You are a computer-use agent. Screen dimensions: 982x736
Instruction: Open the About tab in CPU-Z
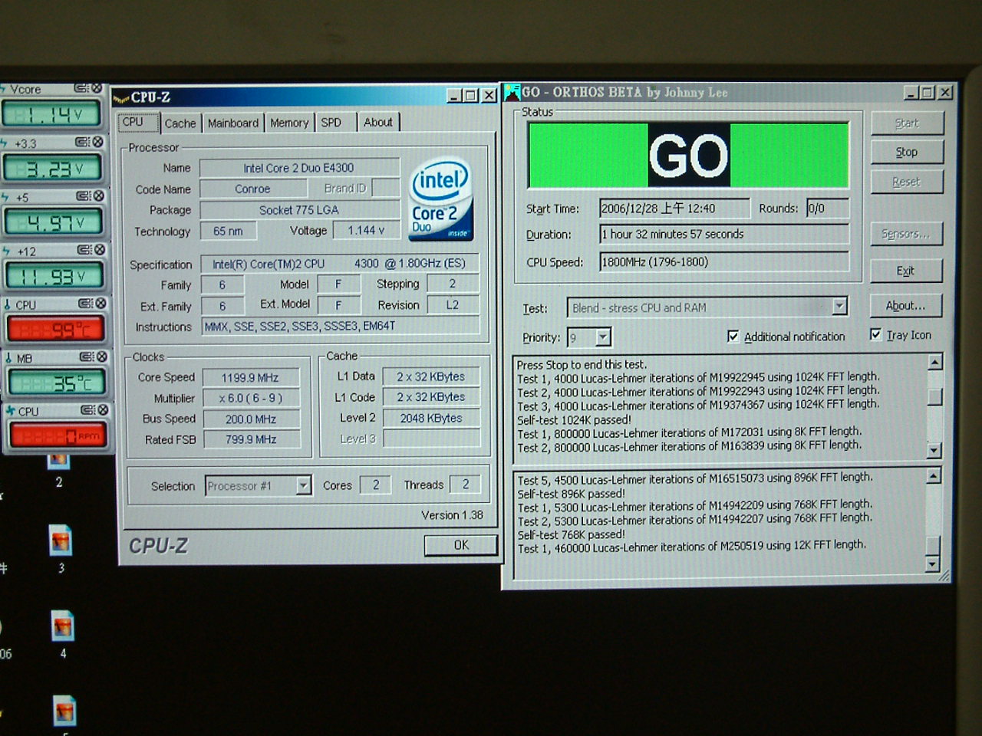coord(378,122)
